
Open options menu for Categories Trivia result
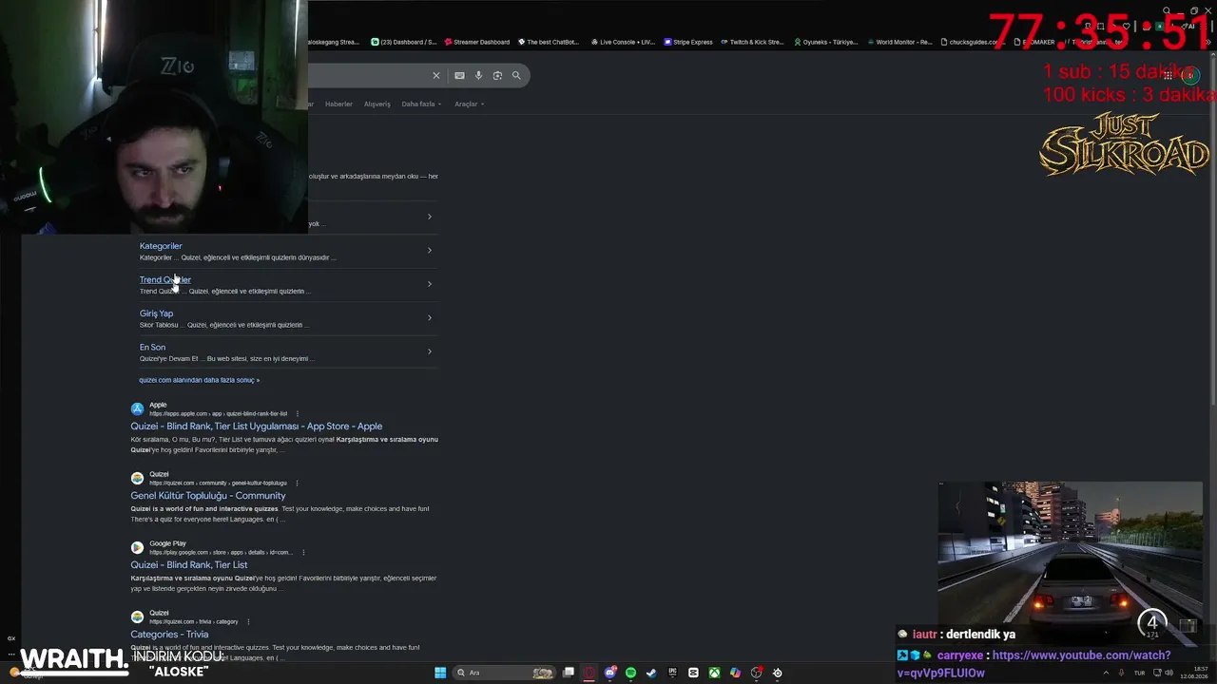pos(248,621)
